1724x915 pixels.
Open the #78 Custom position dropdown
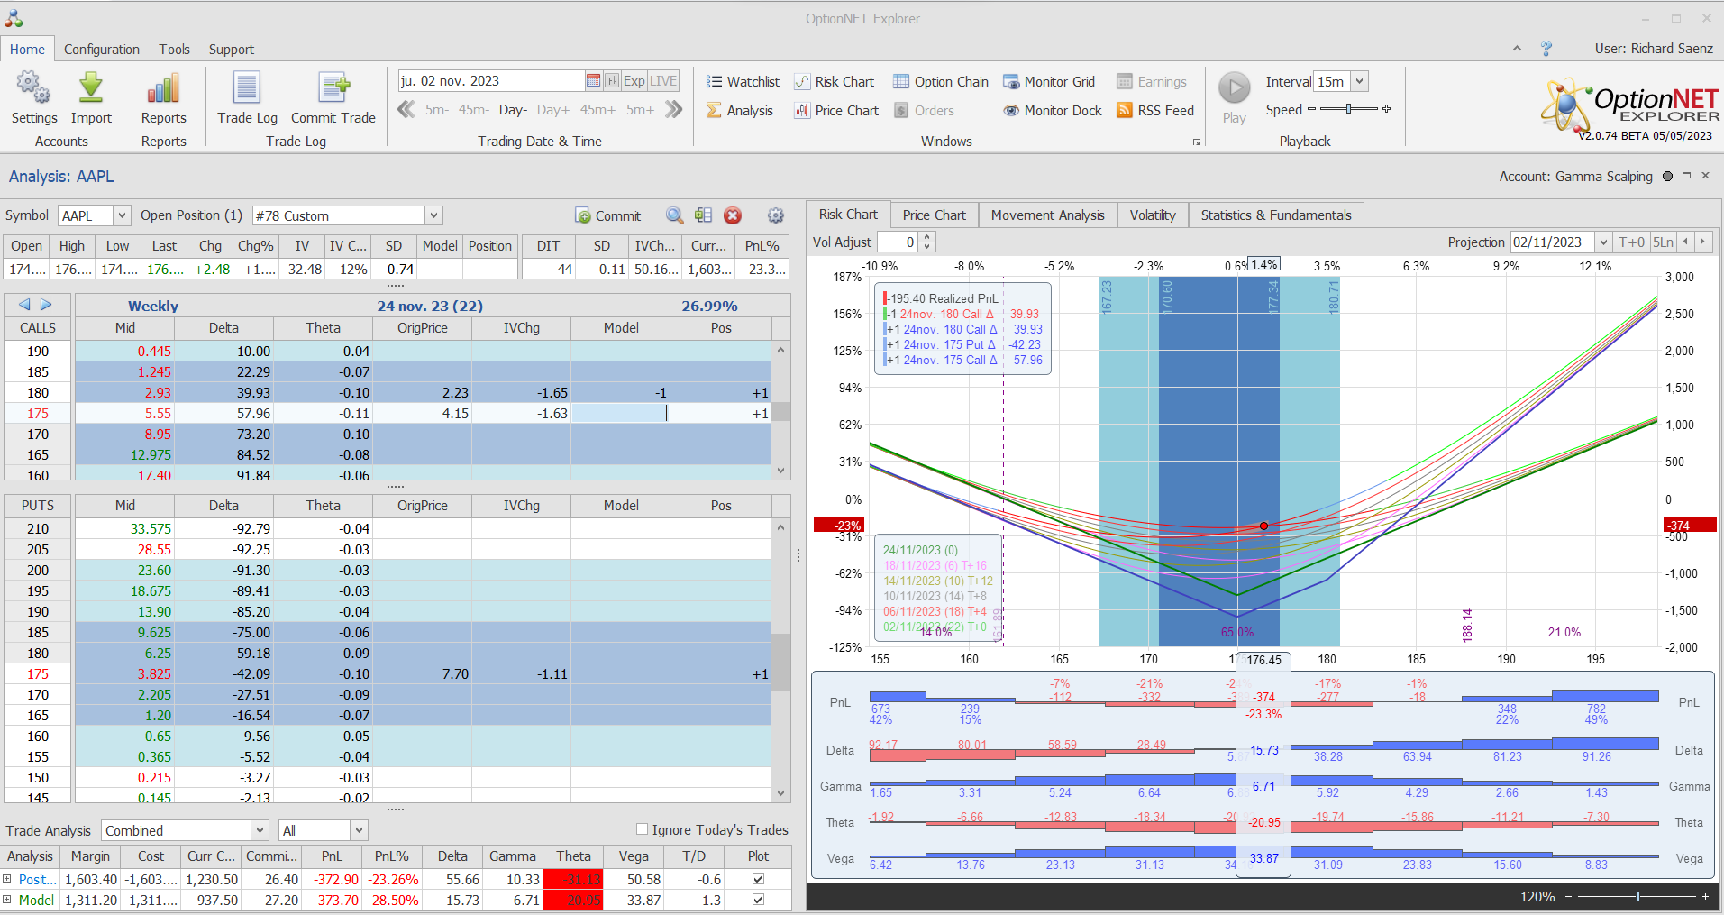[x=433, y=215]
